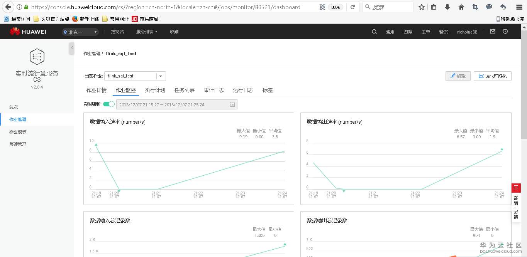Image resolution: width=527 pixels, height=257 pixels.
Task: Toggle the 实时刷新 realtime refresh switch
Action: pyautogui.click(x=108, y=104)
